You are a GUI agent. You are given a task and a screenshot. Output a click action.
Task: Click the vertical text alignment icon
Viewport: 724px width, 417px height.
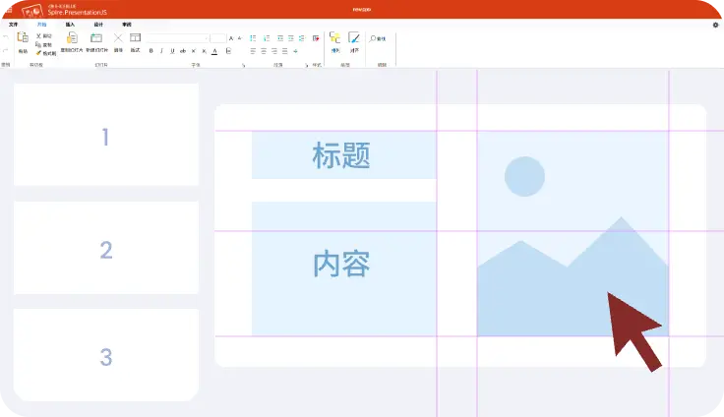295,51
